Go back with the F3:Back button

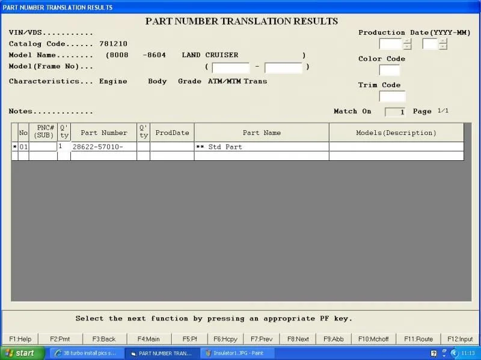pyautogui.click(x=104, y=339)
